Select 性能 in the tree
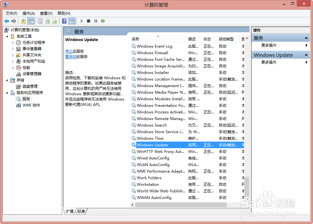The image size is (313, 224). pos(26,68)
